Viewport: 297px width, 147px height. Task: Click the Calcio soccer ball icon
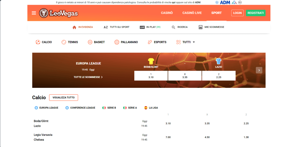(x=38, y=42)
